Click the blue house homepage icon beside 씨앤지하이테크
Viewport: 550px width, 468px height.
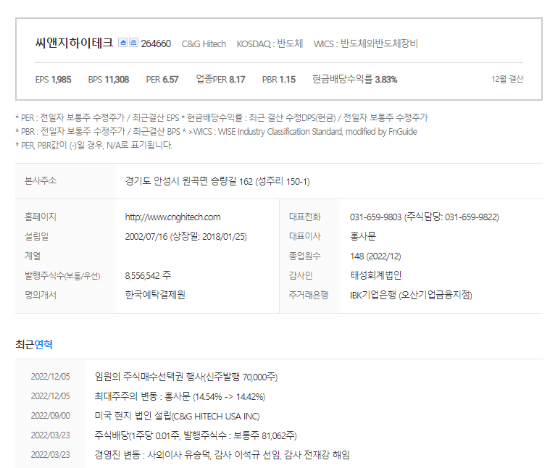pyautogui.click(x=122, y=43)
